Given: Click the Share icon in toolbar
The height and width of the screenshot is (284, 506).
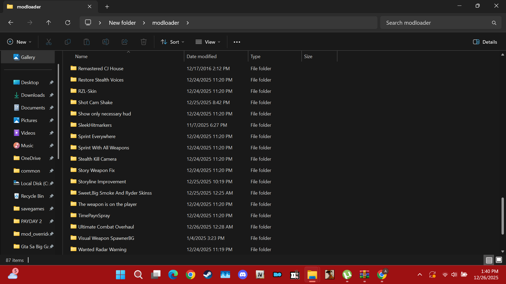Looking at the screenshot, I should pos(125,42).
